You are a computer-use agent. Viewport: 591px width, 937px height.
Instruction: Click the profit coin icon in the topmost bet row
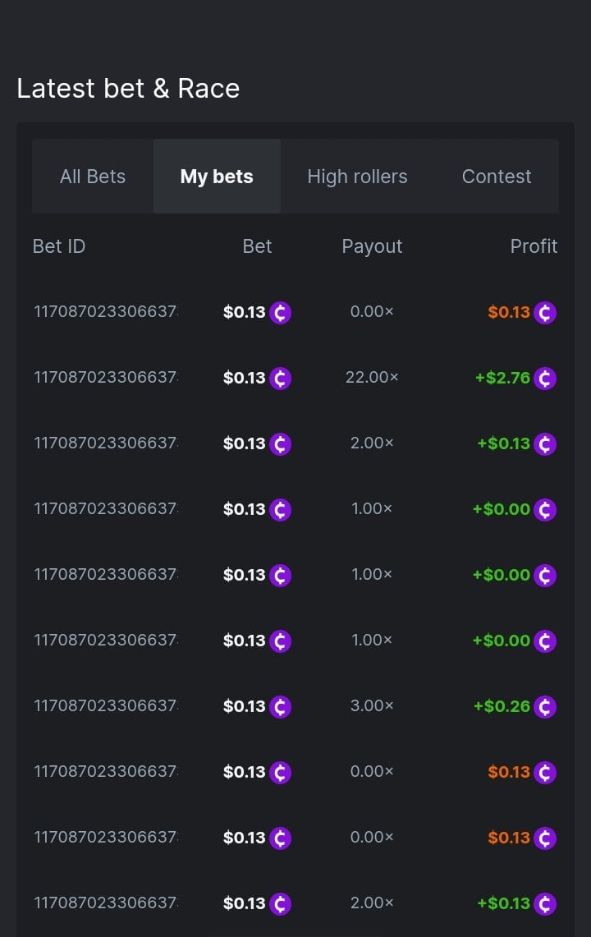click(545, 313)
